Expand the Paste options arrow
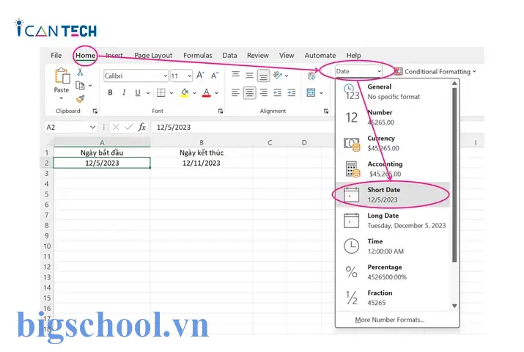The height and width of the screenshot is (352, 524). [61, 98]
